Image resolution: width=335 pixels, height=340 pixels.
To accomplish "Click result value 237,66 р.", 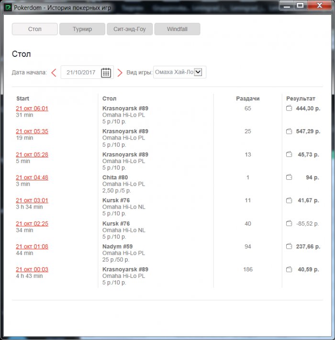I will (308, 247).
